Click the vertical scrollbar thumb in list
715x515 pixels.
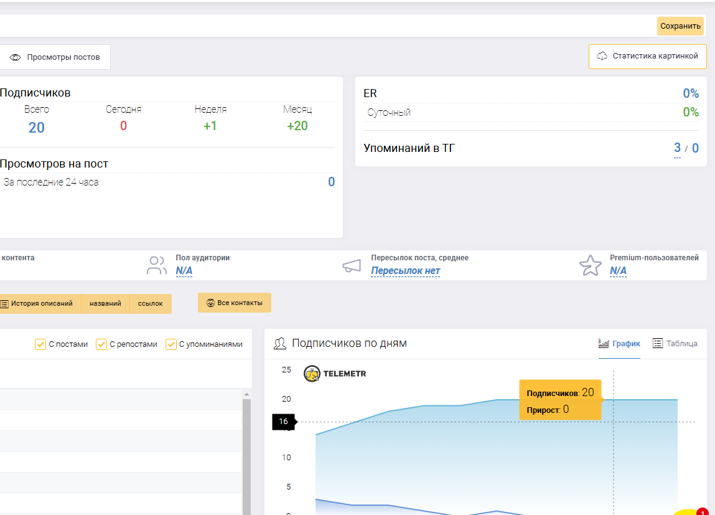246,456
